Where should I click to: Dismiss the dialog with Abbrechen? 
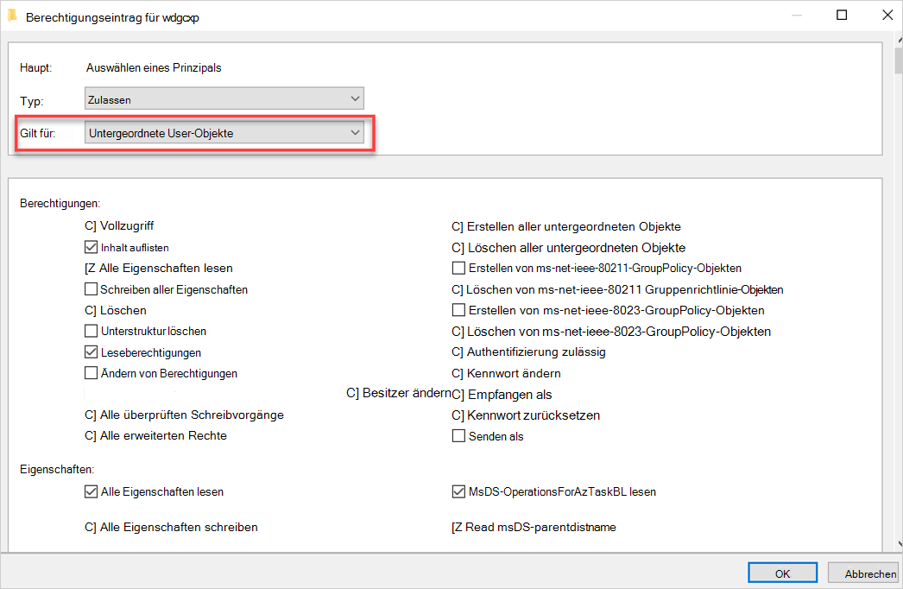[864, 572]
